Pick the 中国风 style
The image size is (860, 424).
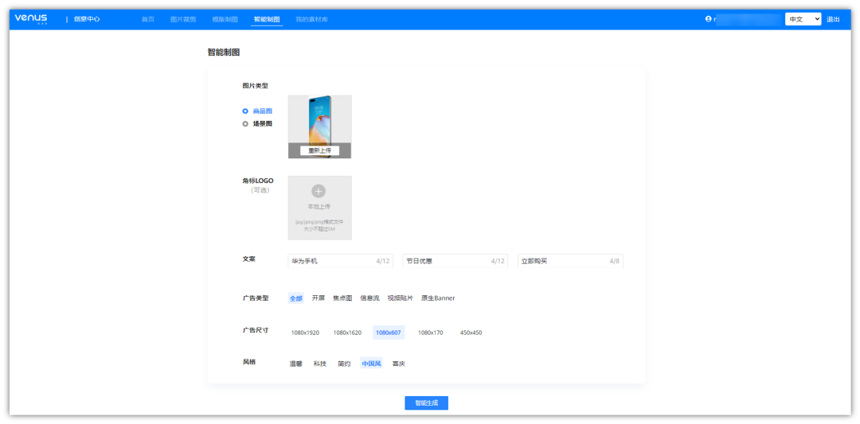pyautogui.click(x=371, y=364)
